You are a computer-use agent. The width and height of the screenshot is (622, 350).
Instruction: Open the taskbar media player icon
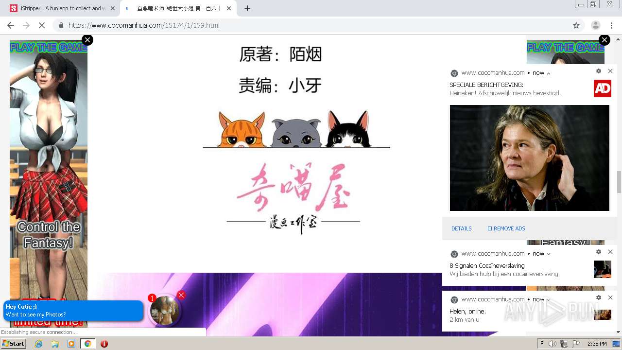click(71, 344)
